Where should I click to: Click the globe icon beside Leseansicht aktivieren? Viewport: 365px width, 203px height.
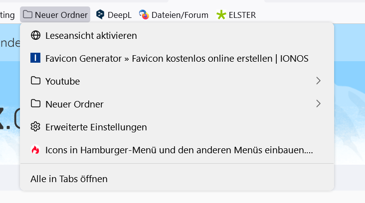[x=35, y=35]
